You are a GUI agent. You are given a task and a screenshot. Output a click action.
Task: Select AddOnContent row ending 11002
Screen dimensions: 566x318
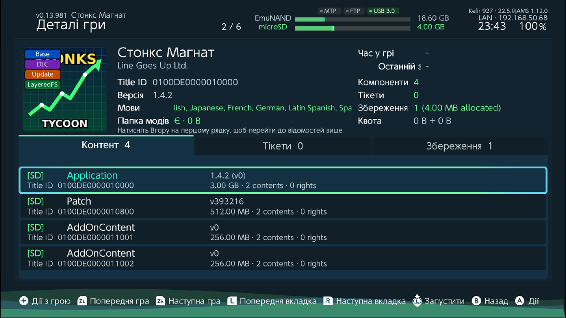coord(283,258)
